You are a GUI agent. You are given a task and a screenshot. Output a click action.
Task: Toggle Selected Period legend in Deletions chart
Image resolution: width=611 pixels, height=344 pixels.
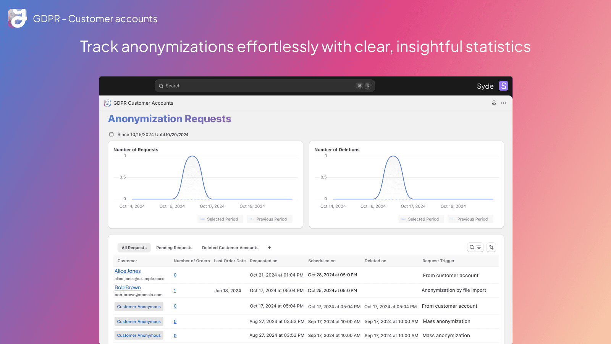pos(420,219)
